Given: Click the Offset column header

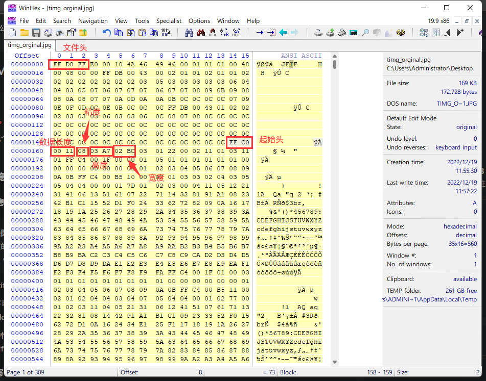Looking at the screenshot, I should click(x=27, y=56).
